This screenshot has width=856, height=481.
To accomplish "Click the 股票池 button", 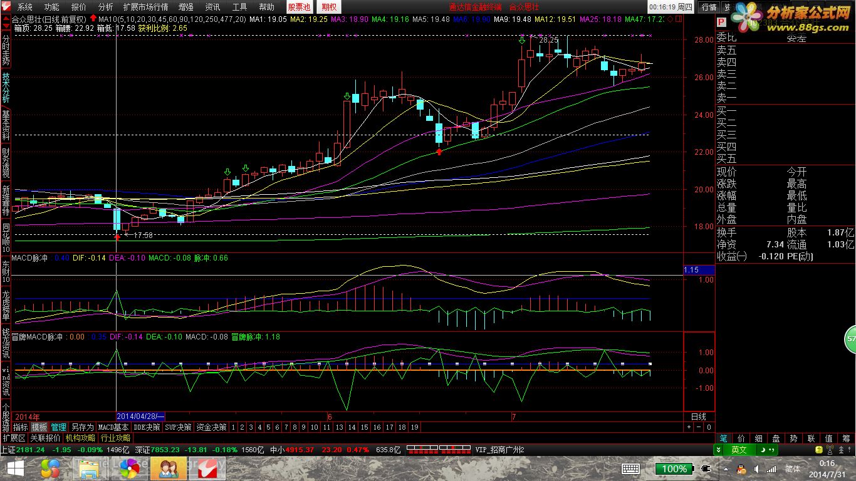I will [299, 7].
